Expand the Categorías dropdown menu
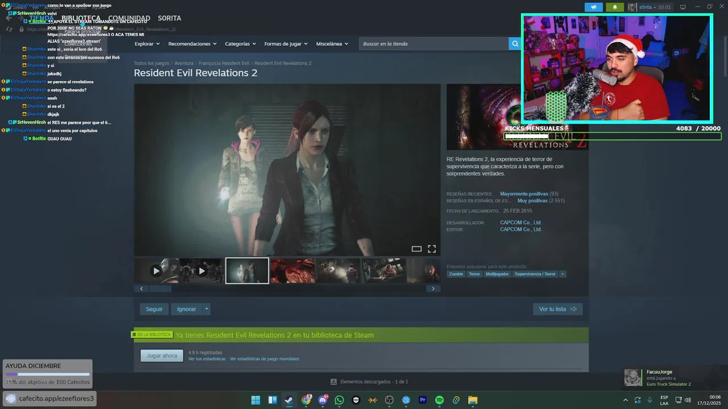Image resolution: width=728 pixels, height=409 pixels. pyautogui.click(x=240, y=44)
